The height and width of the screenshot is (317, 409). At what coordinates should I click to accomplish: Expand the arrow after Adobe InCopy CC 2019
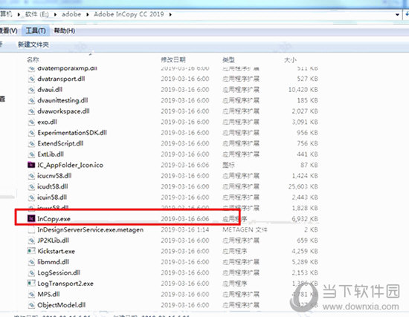pyautogui.click(x=170, y=14)
